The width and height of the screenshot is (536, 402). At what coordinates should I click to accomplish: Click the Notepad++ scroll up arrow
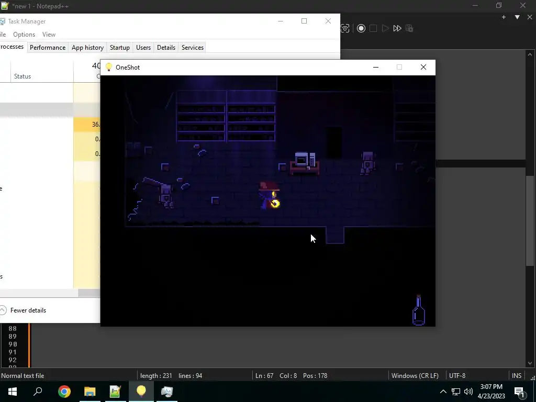tap(530, 54)
